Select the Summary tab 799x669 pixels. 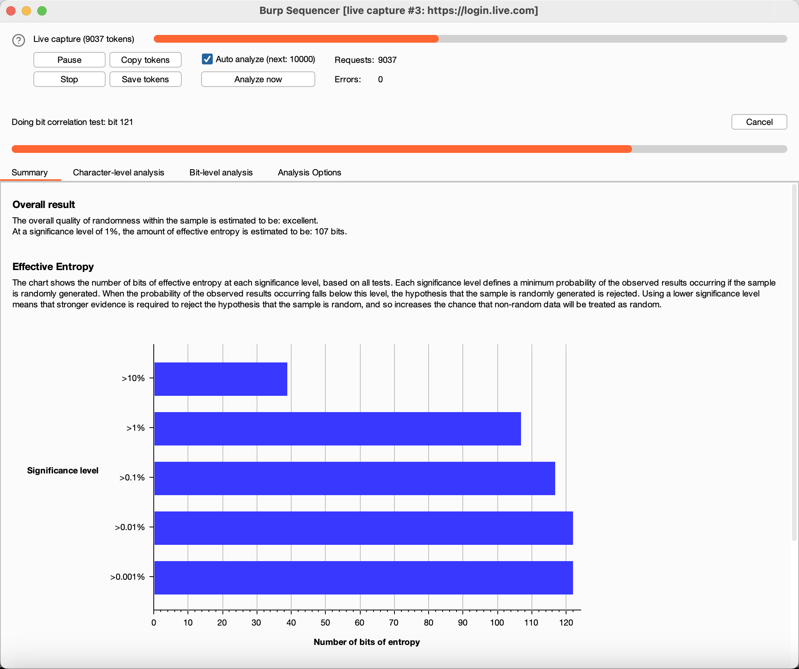point(30,172)
